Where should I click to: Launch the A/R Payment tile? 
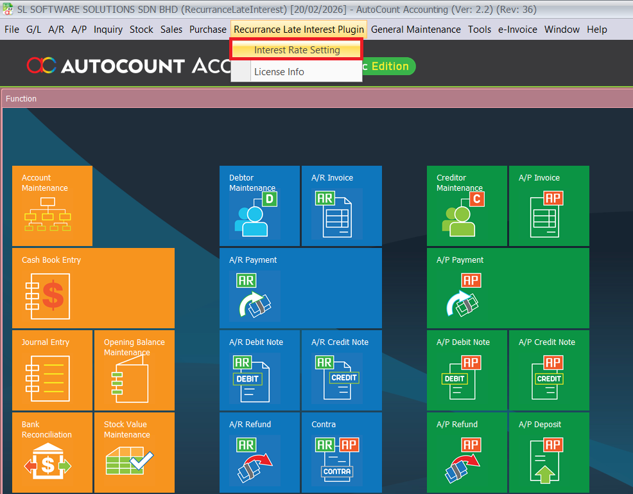300,288
